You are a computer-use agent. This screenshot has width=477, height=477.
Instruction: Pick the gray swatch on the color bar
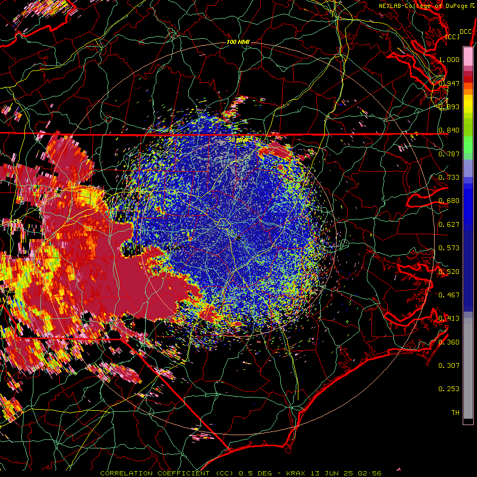468,368
